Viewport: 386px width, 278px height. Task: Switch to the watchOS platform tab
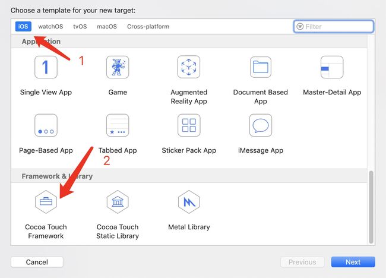50,26
